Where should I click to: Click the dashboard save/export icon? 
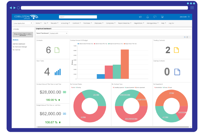point(187,37)
